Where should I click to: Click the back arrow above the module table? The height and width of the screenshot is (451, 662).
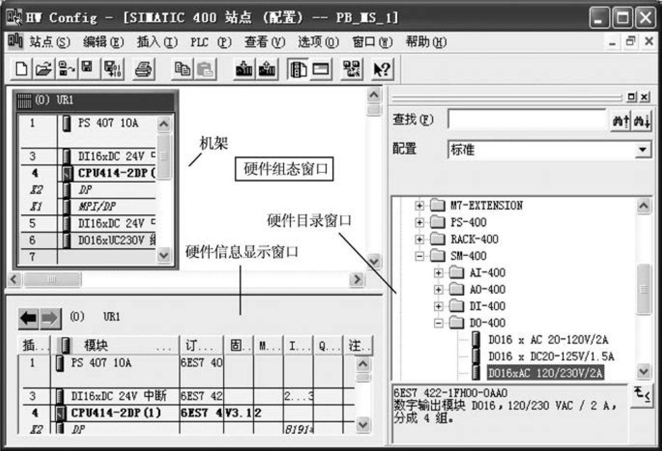coord(29,318)
